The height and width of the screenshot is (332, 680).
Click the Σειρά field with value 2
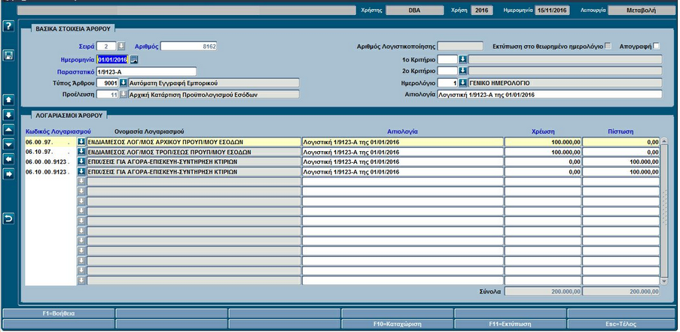[x=107, y=47]
